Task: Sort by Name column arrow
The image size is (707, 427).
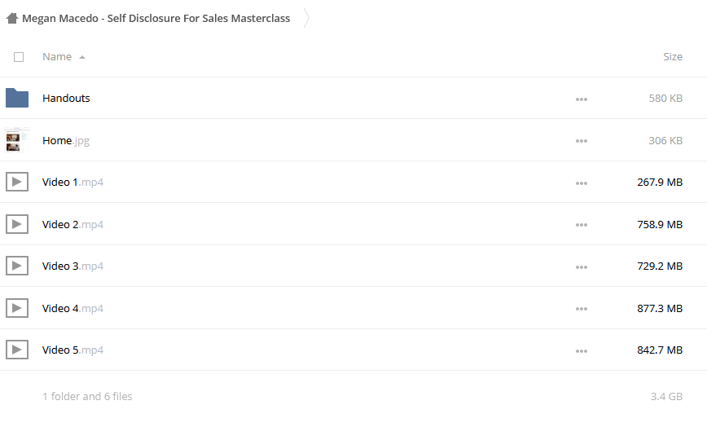Action: (x=82, y=57)
